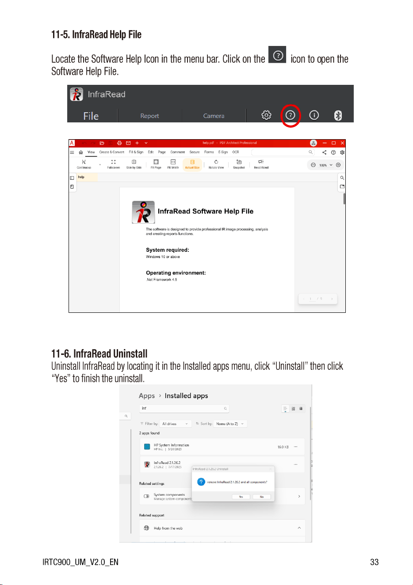The height and width of the screenshot is (585, 413).
Task: Click the search magnifier on right sidebar
Action: 342,178
